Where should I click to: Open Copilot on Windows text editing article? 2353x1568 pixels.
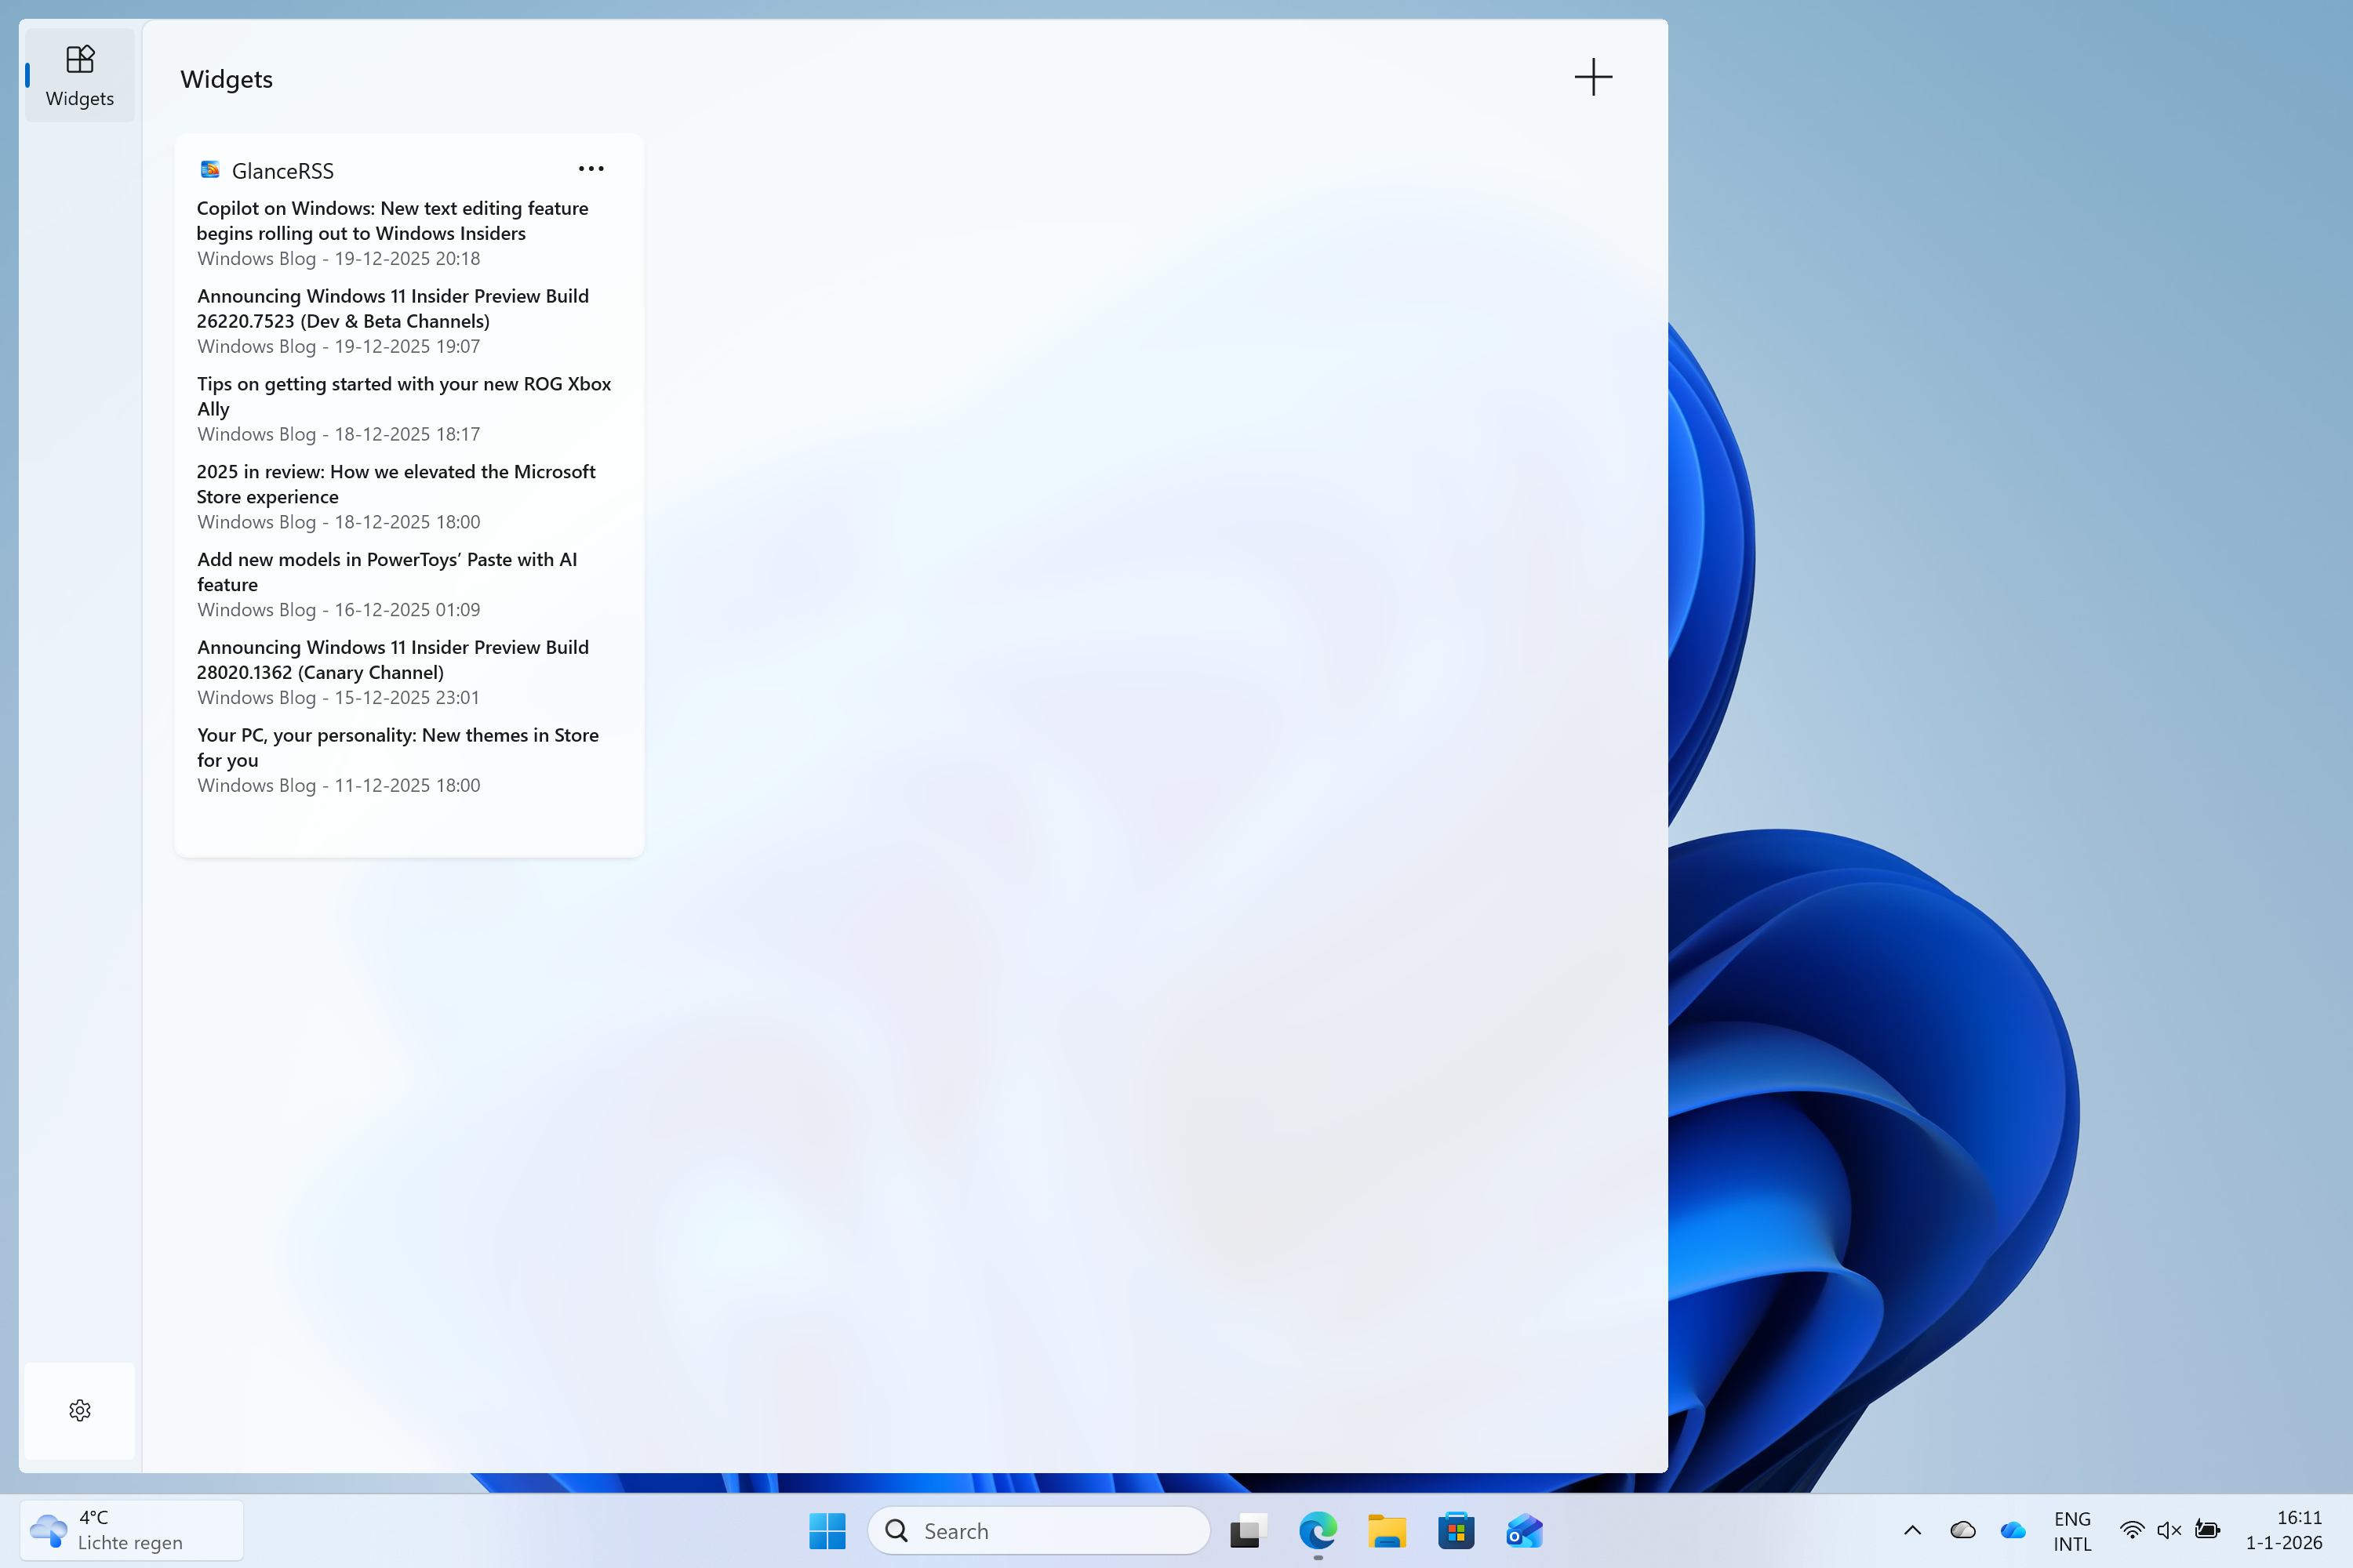[x=392, y=220]
